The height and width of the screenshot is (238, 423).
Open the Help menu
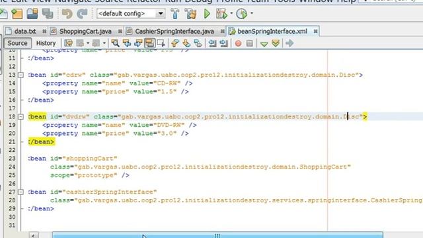tap(346, 1)
